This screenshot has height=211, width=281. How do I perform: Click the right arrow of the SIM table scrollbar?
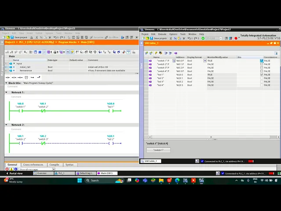tap(278, 137)
